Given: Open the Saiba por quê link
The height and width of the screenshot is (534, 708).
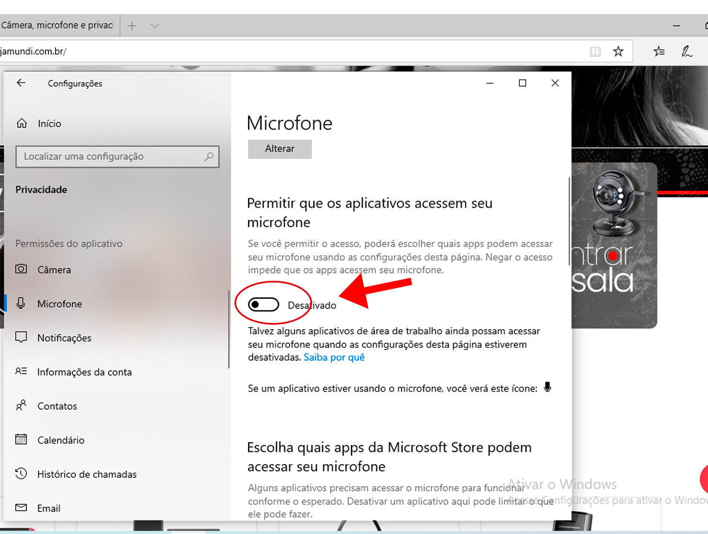Looking at the screenshot, I should click(x=334, y=357).
